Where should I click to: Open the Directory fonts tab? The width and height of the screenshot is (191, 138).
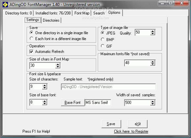(18, 13)
